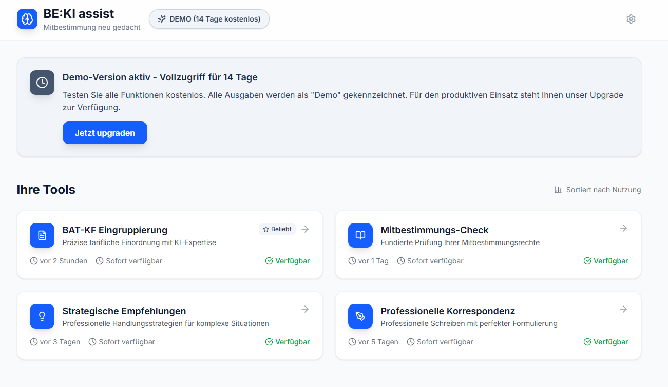Click the Sortiert nach Nutzung label

click(603, 190)
